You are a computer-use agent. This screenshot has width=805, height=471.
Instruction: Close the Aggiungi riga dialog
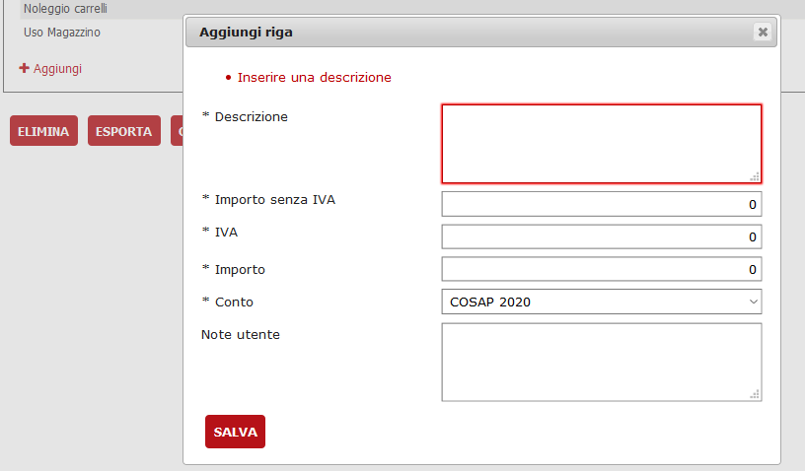[763, 33]
